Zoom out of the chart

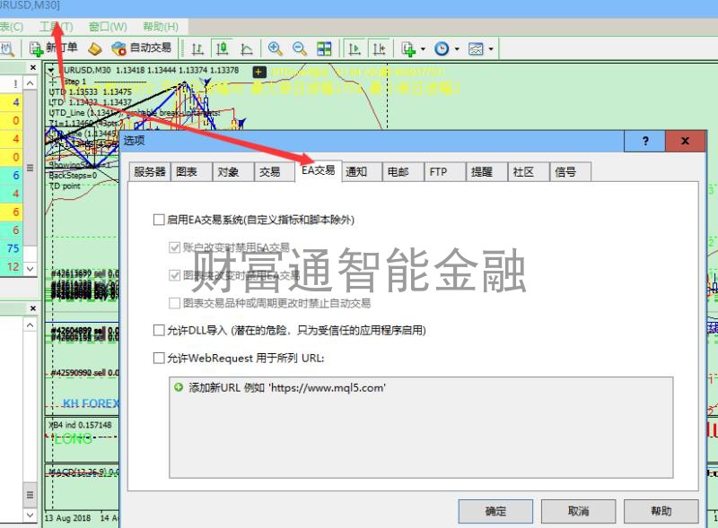pyautogui.click(x=300, y=48)
